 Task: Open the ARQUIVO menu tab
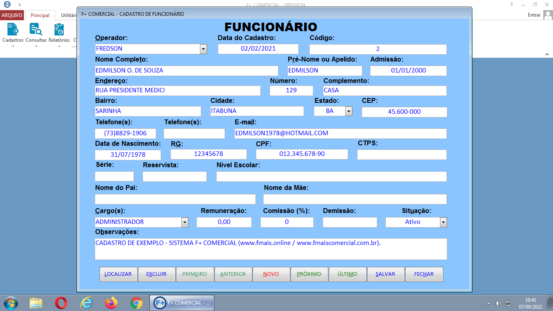(x=12, y=15)
